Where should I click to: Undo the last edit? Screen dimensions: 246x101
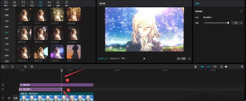pos(12,67)
